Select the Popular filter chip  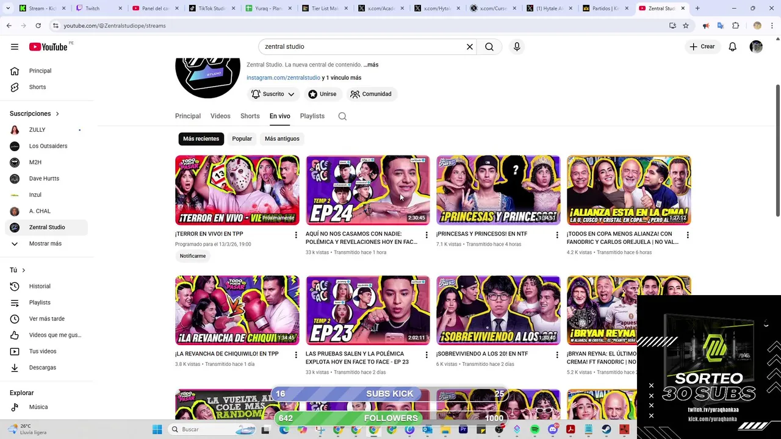pyautogui.click(x=242, y=139)
